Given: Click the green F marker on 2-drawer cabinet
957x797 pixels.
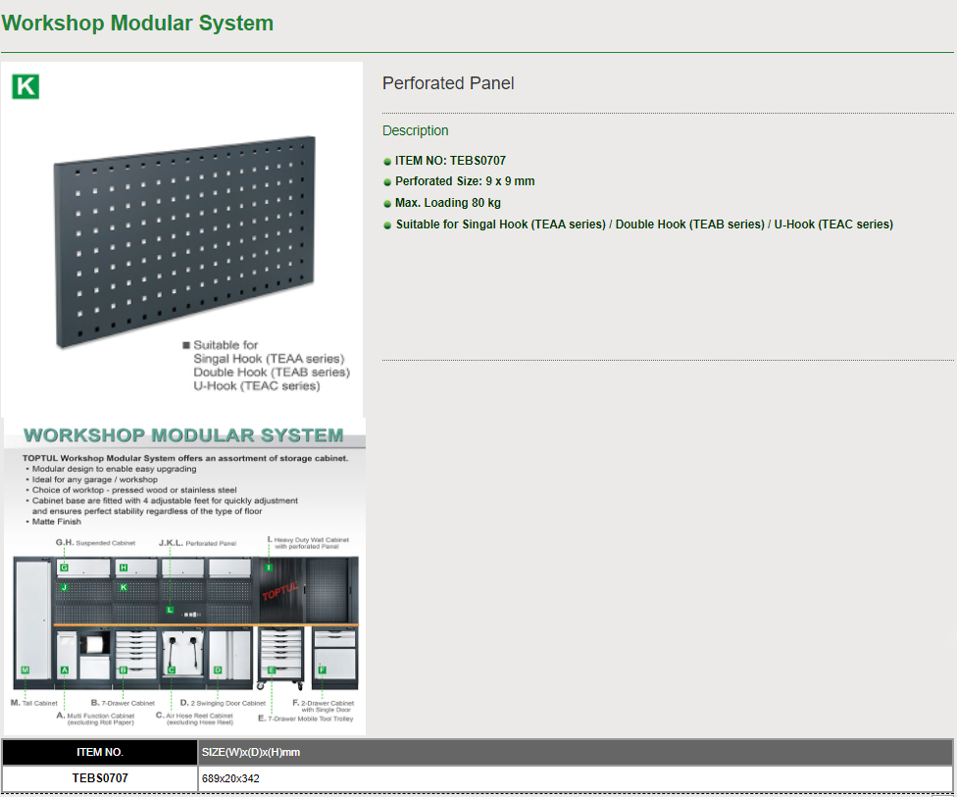Looking at the screenshot, I should (x=321, y=671).
